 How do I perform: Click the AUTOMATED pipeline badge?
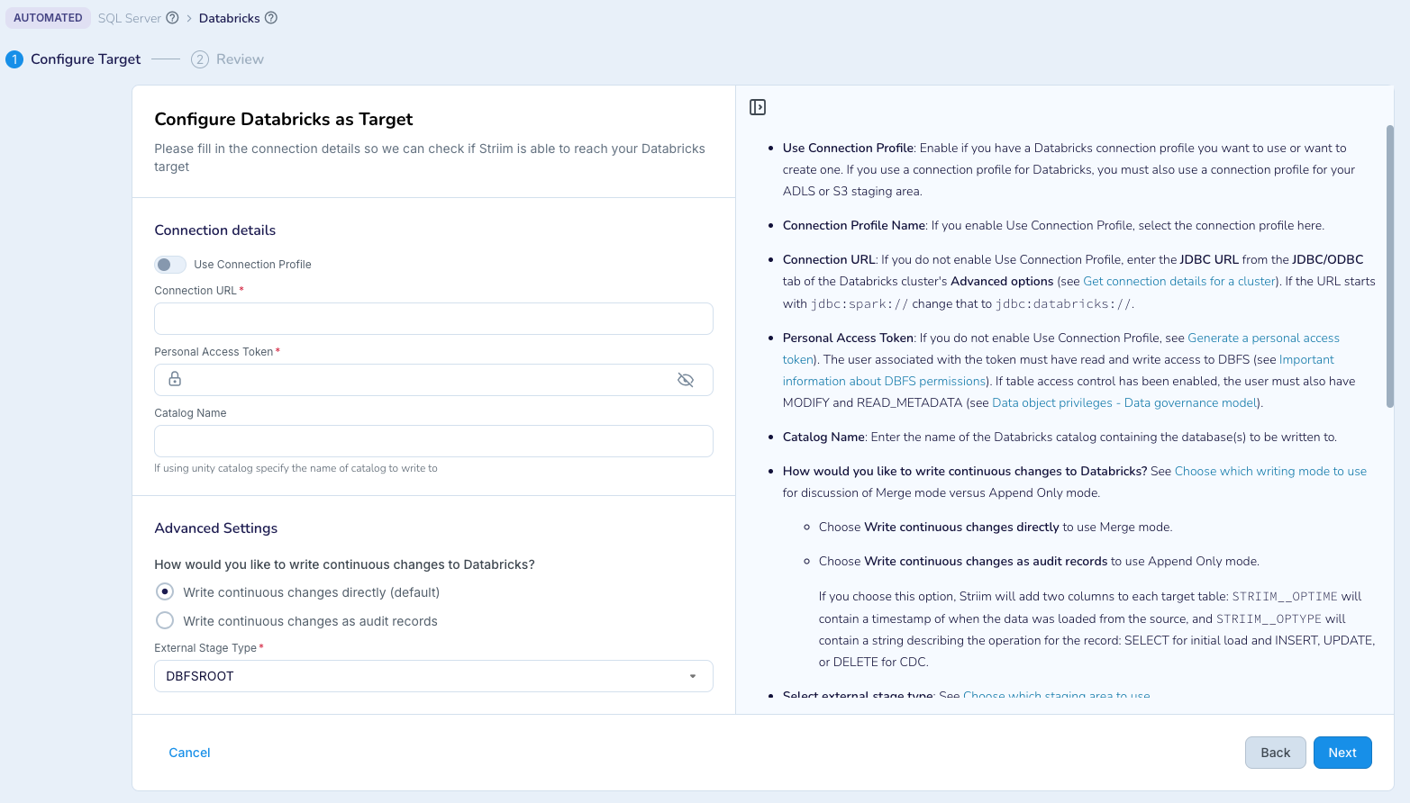tap(48, 17)
